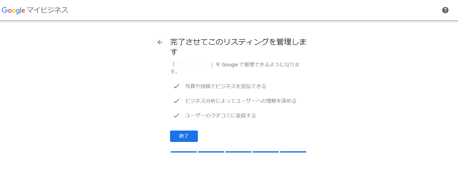Click the colorful Google logo
Viewport: 458px width, 174px height.
(x=13, y=10)
